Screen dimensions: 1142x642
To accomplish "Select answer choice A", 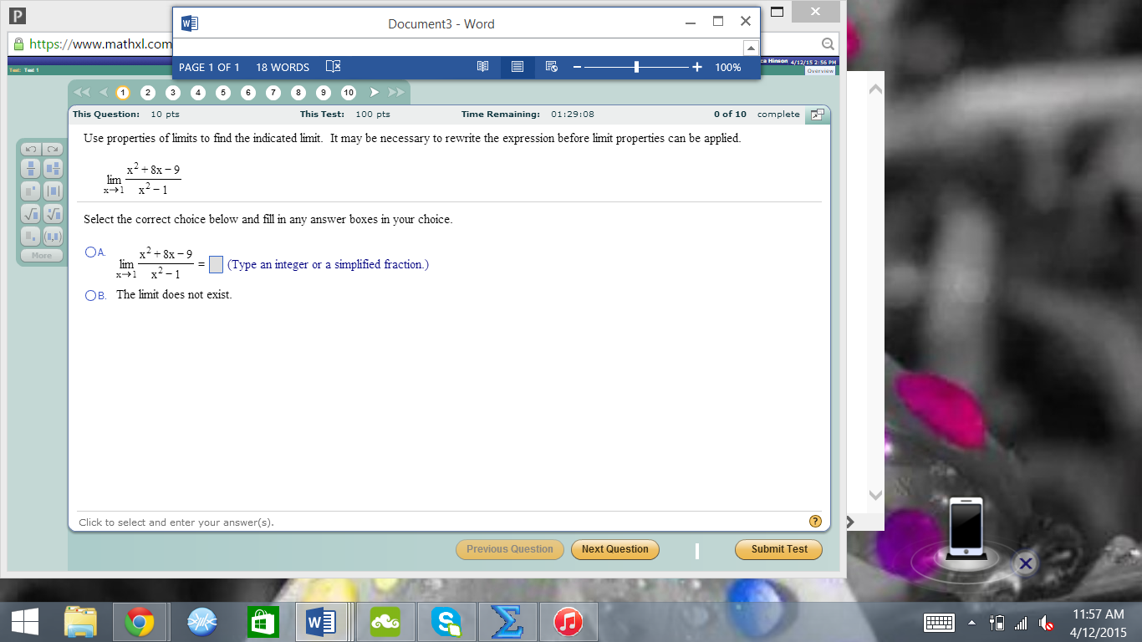I will [x=89, y=251].
